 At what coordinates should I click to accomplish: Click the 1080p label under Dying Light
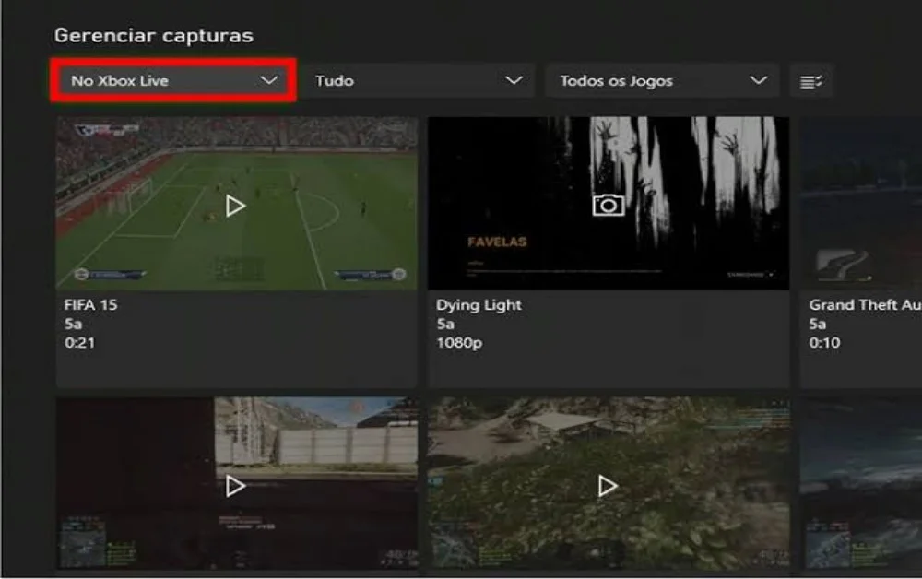[459, 343]
